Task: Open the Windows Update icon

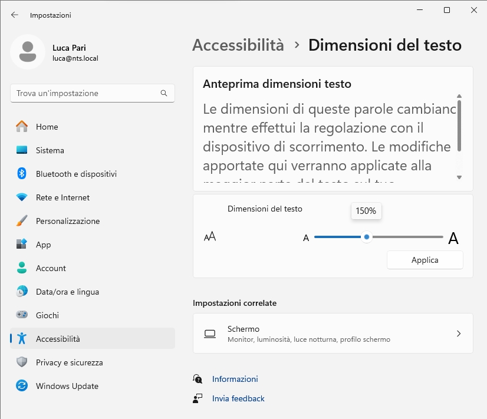Action: (22, 386)
